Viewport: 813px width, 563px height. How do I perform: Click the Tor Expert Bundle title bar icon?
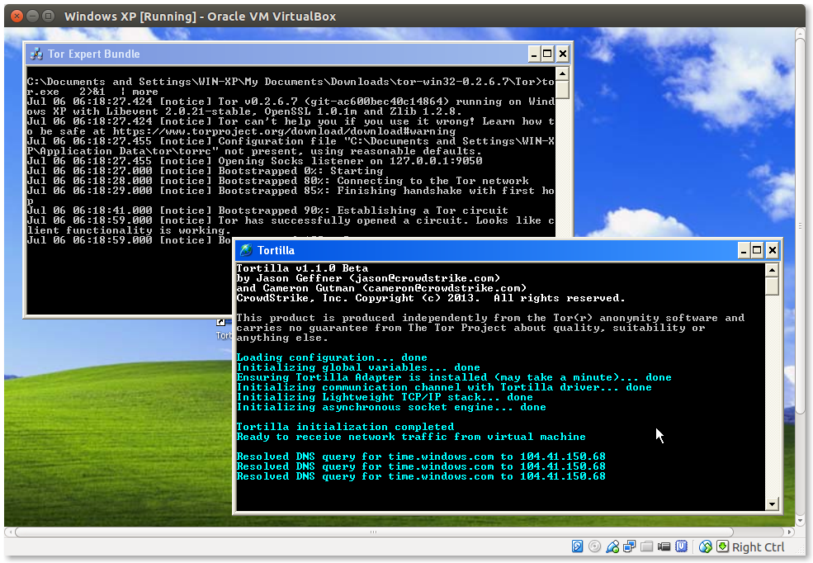[x=36, y=54]
